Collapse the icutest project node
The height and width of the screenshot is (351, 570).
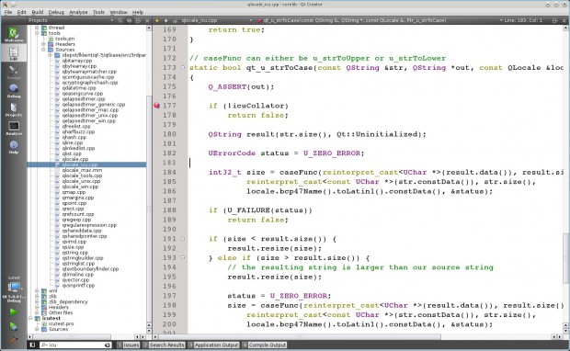click(x=30, y=318)
